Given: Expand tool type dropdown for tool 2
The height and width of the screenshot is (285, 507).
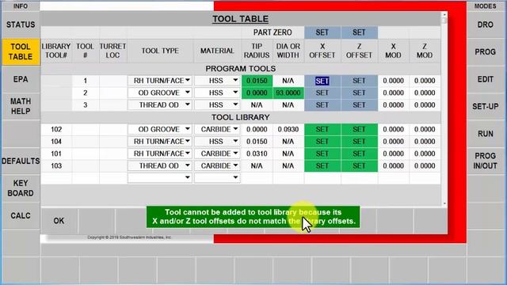Looking at the screenshot, I should click(188, 93).
